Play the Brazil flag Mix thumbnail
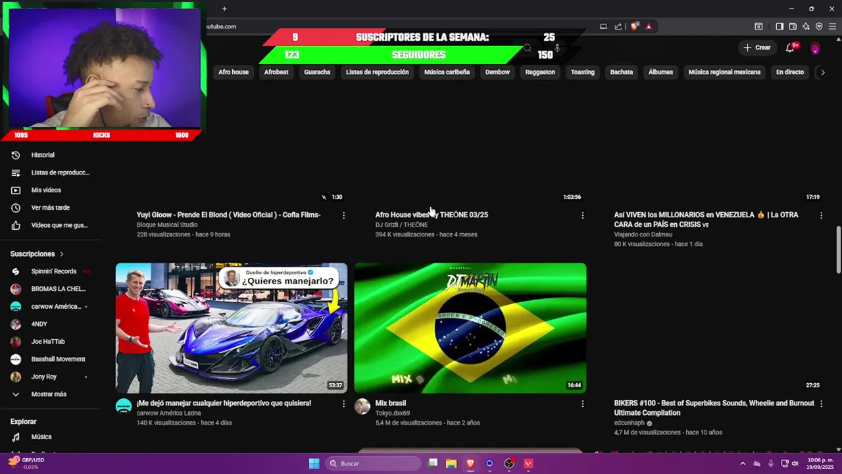Image resolution: width=842 pixels, height=474 pixels. click(x=470, y=328)
